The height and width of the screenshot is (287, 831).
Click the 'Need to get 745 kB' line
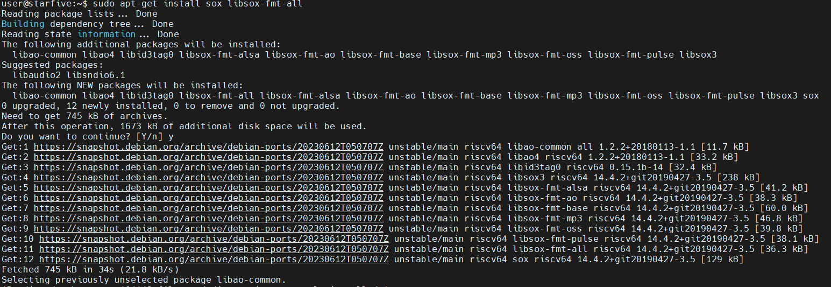pyautogui.click(x=85, y=116)
